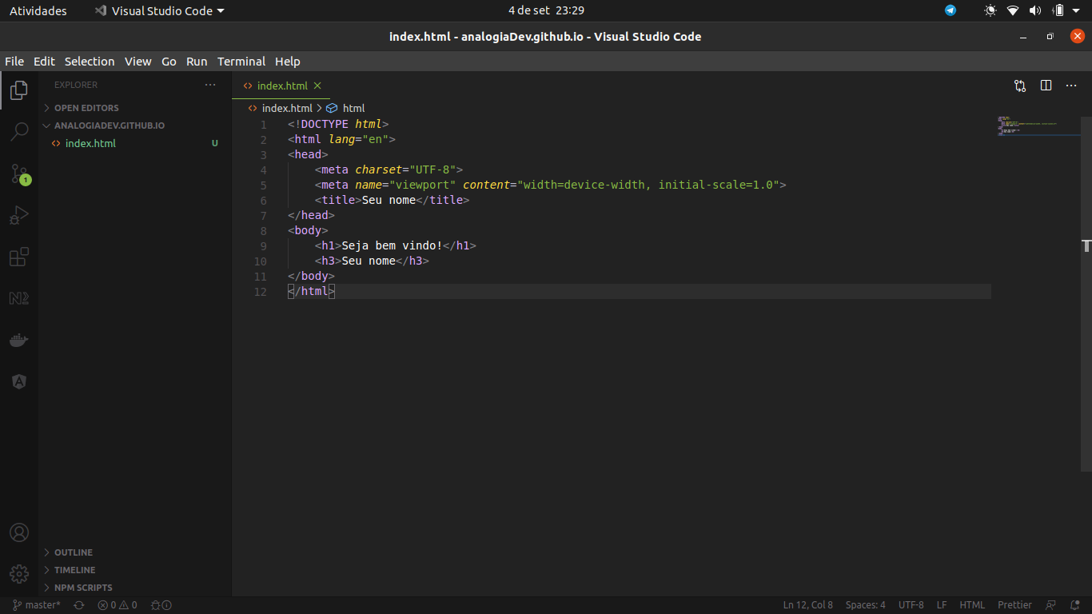Click the debug status bar icon
This screenshot has width=1092, height=614.
click(x=161, y=605)
